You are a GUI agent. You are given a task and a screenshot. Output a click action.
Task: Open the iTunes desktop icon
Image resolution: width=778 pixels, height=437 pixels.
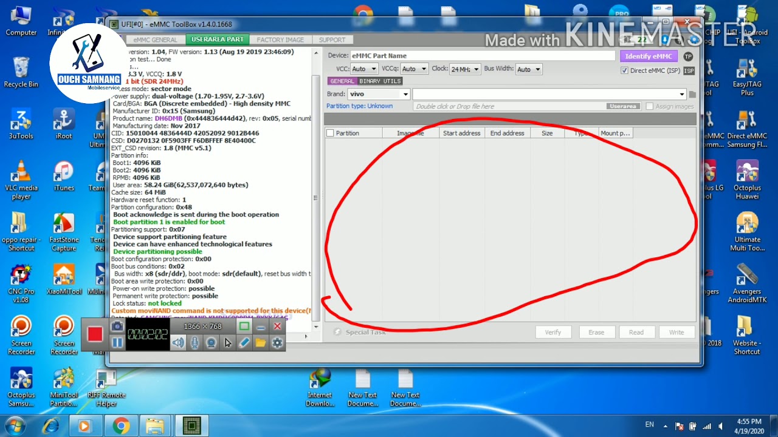(x=64, y=176)
